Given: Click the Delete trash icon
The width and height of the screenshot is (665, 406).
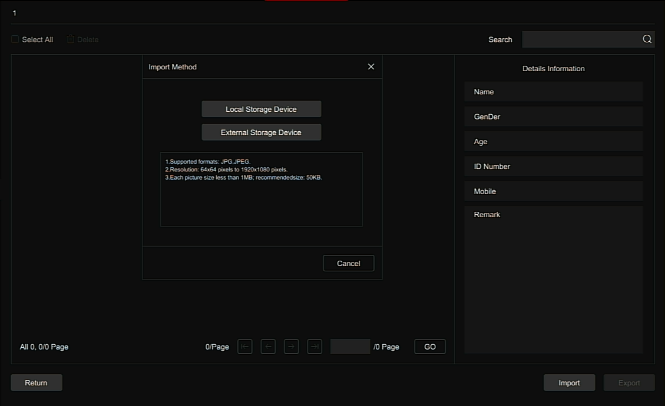Looking at the screenshot, I should (71, 39).
